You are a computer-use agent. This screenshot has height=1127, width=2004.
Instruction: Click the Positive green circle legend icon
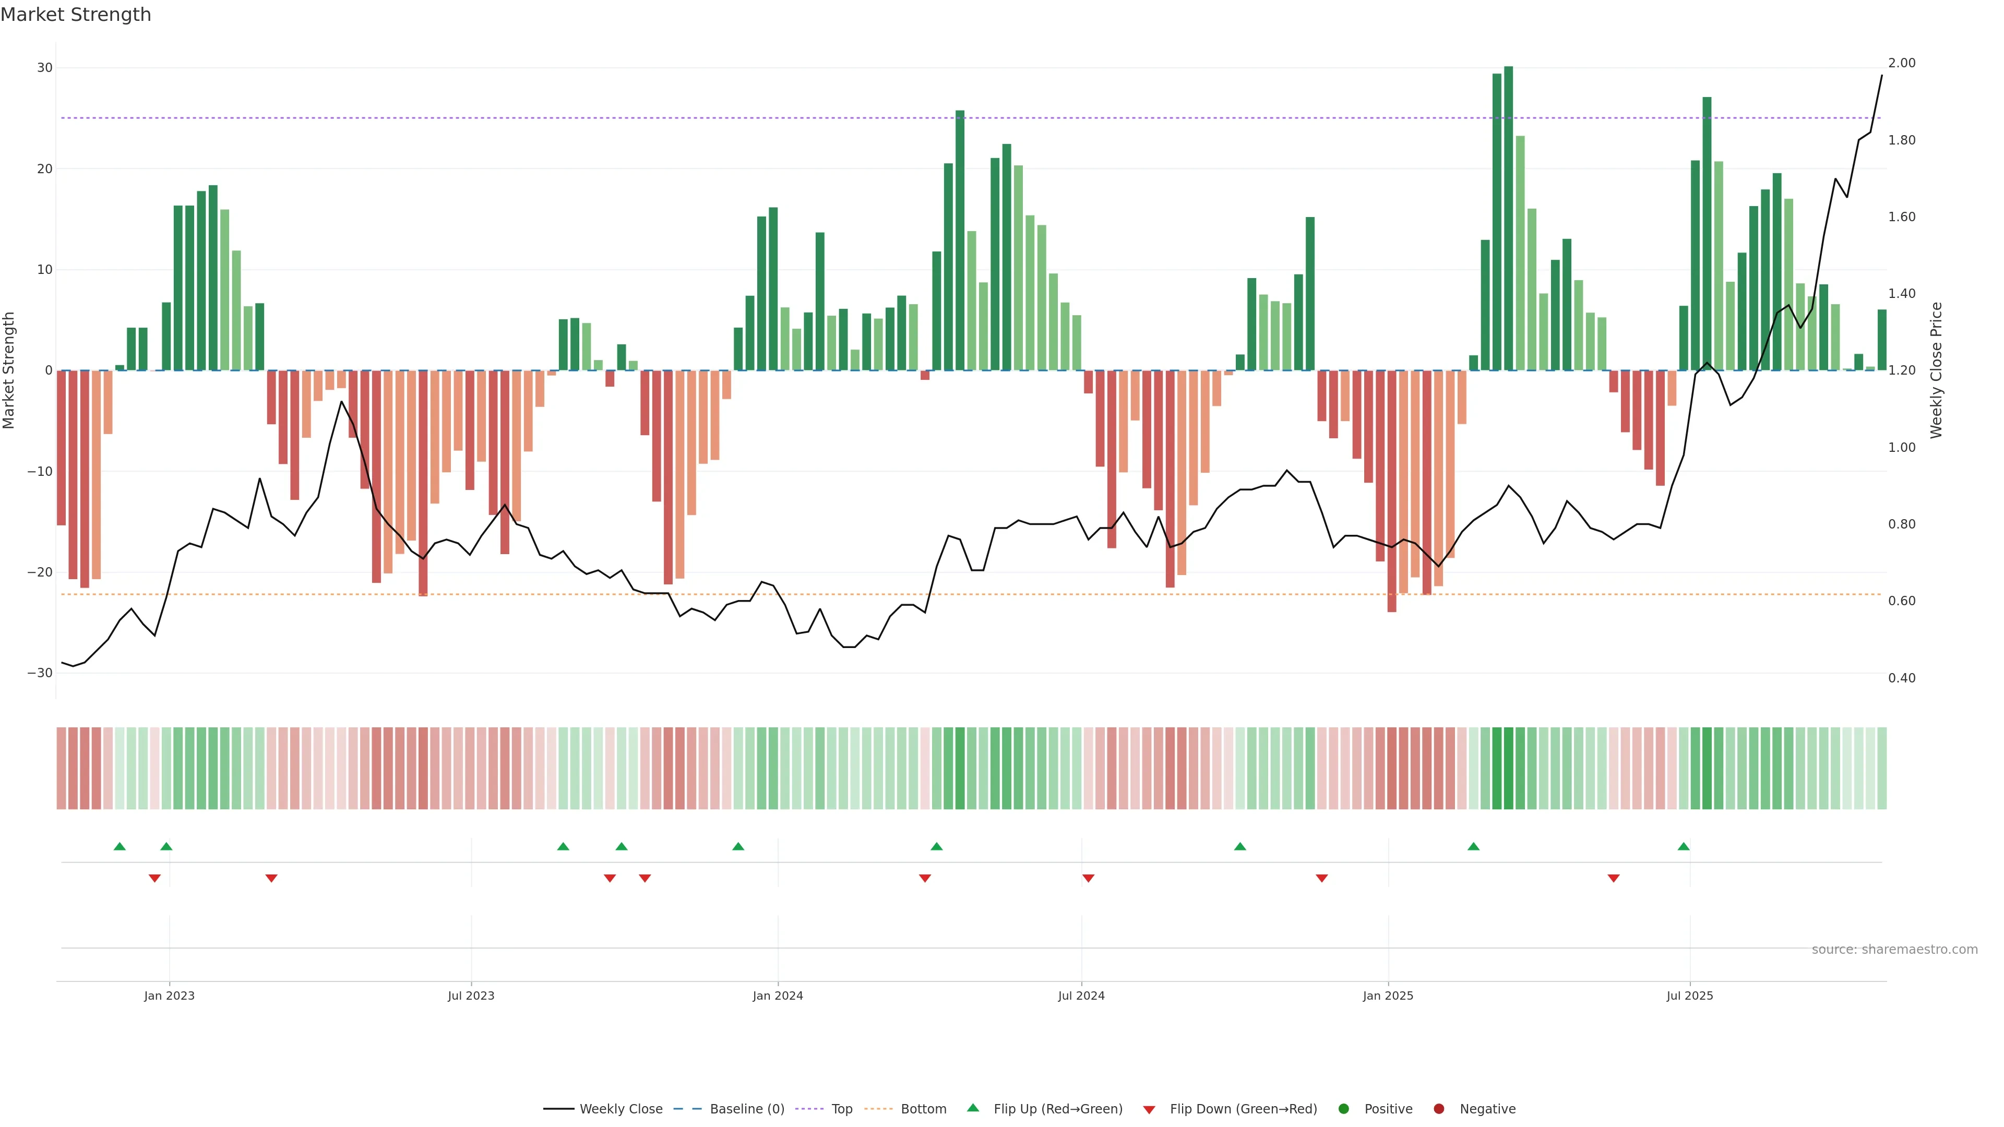(1343, 1108)
